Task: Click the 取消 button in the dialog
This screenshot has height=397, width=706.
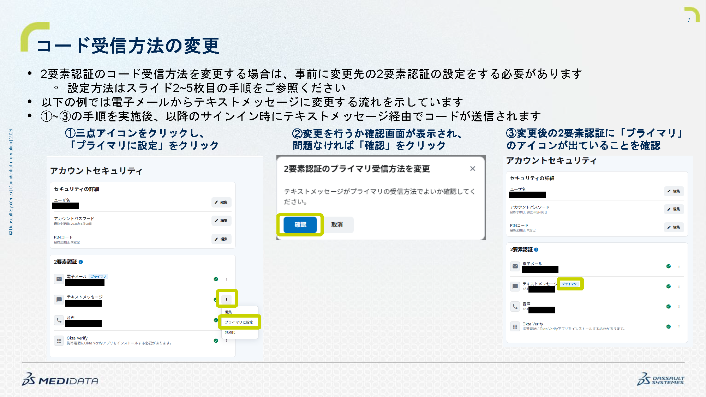Action: (x=337, y=225)
